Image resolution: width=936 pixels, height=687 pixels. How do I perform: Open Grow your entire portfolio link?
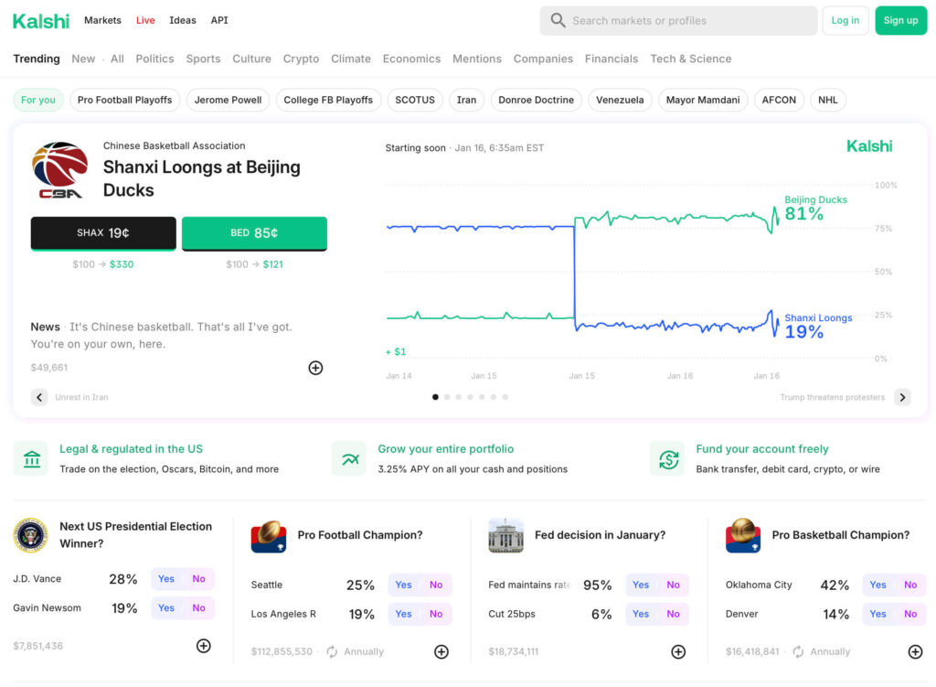click(445, 448)
